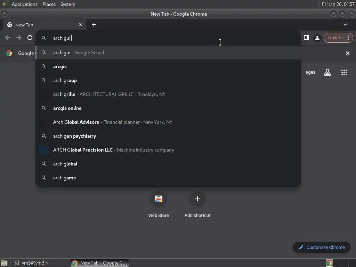Click the Chrome icon in bottom-right tray
Screen dimensions: 356x267
click(x=329, y=263)
